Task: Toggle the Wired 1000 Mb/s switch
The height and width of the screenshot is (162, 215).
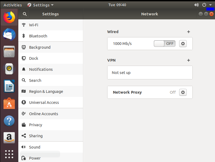Action: [165, 44]
